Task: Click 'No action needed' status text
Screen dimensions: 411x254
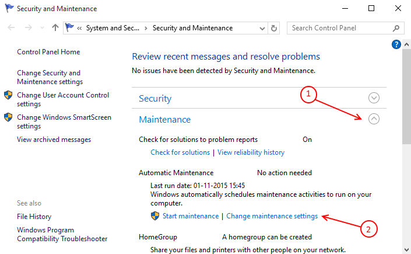Action: (x=284, y=173)
